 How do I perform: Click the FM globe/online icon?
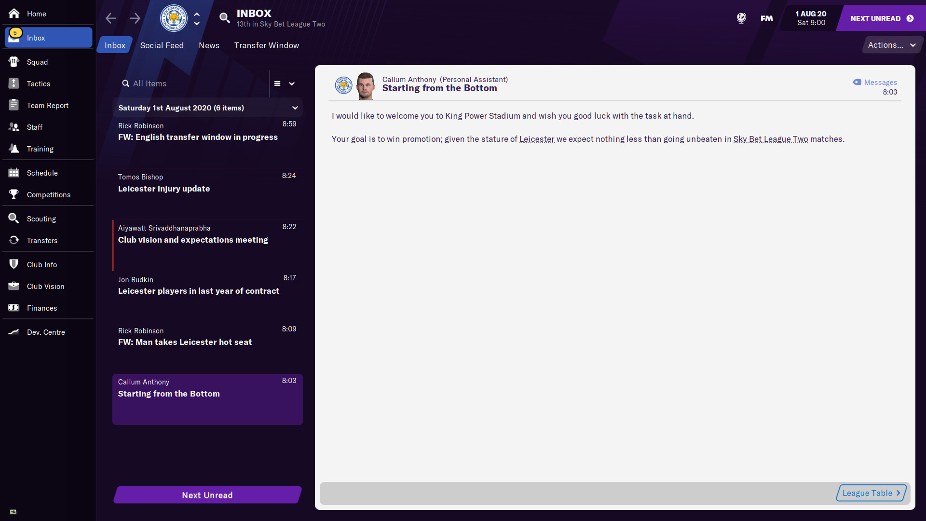click(x=740, y=17)
